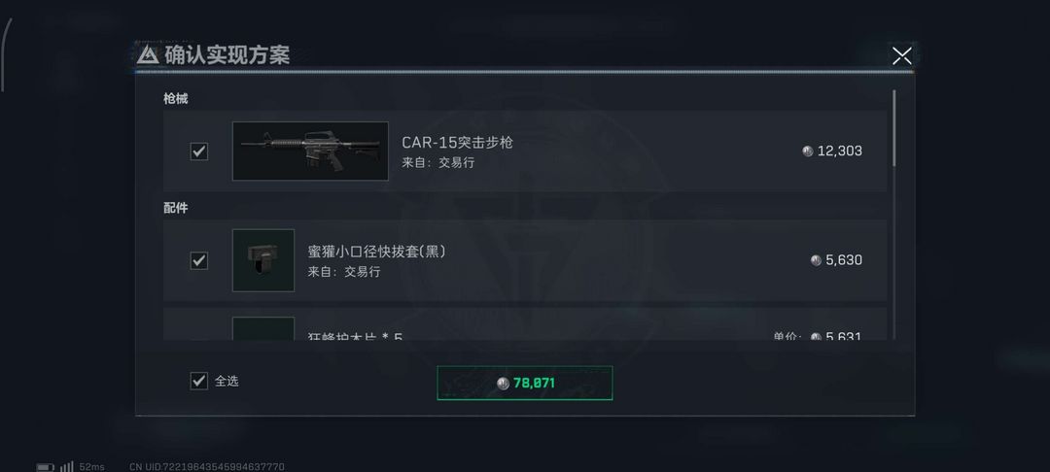1050x472 pixels.
Task: Click the coin icon beside 12,303
Action: click(x=808, y=152)
